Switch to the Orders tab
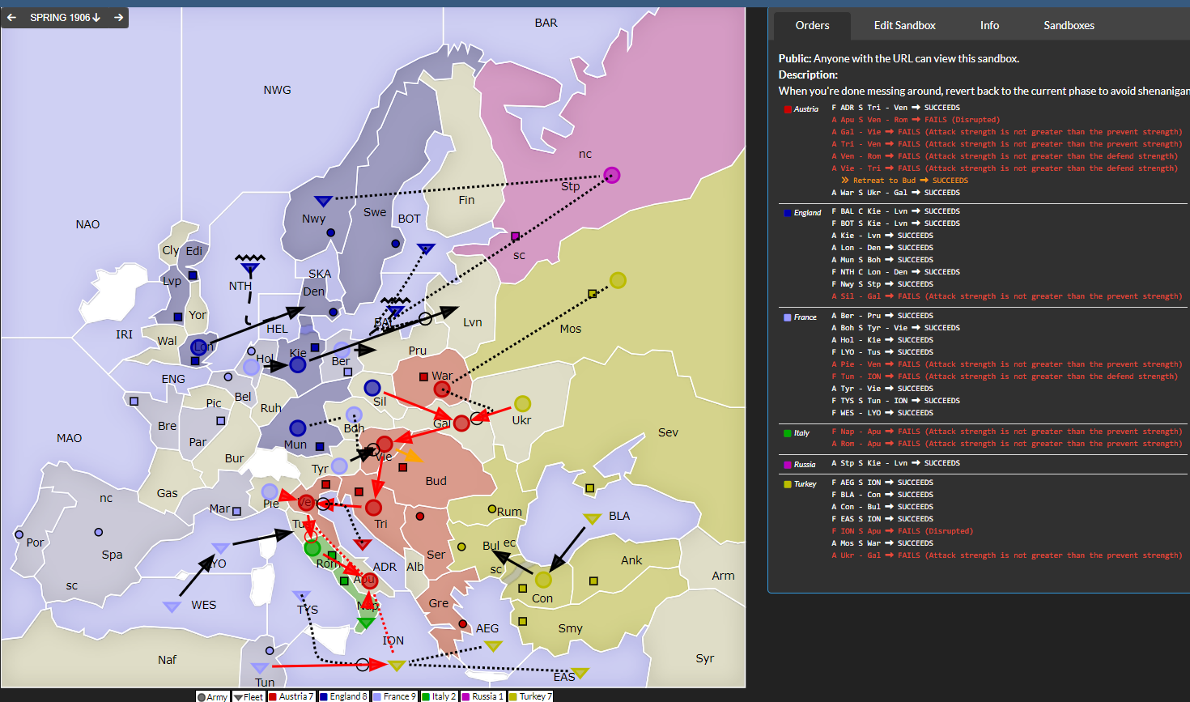 [x=812, y=25]
